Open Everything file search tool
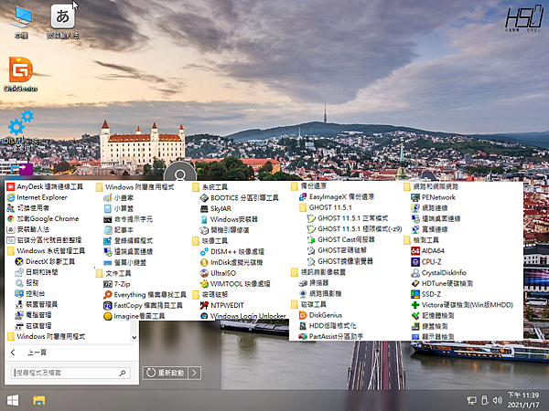 point(145,295)
